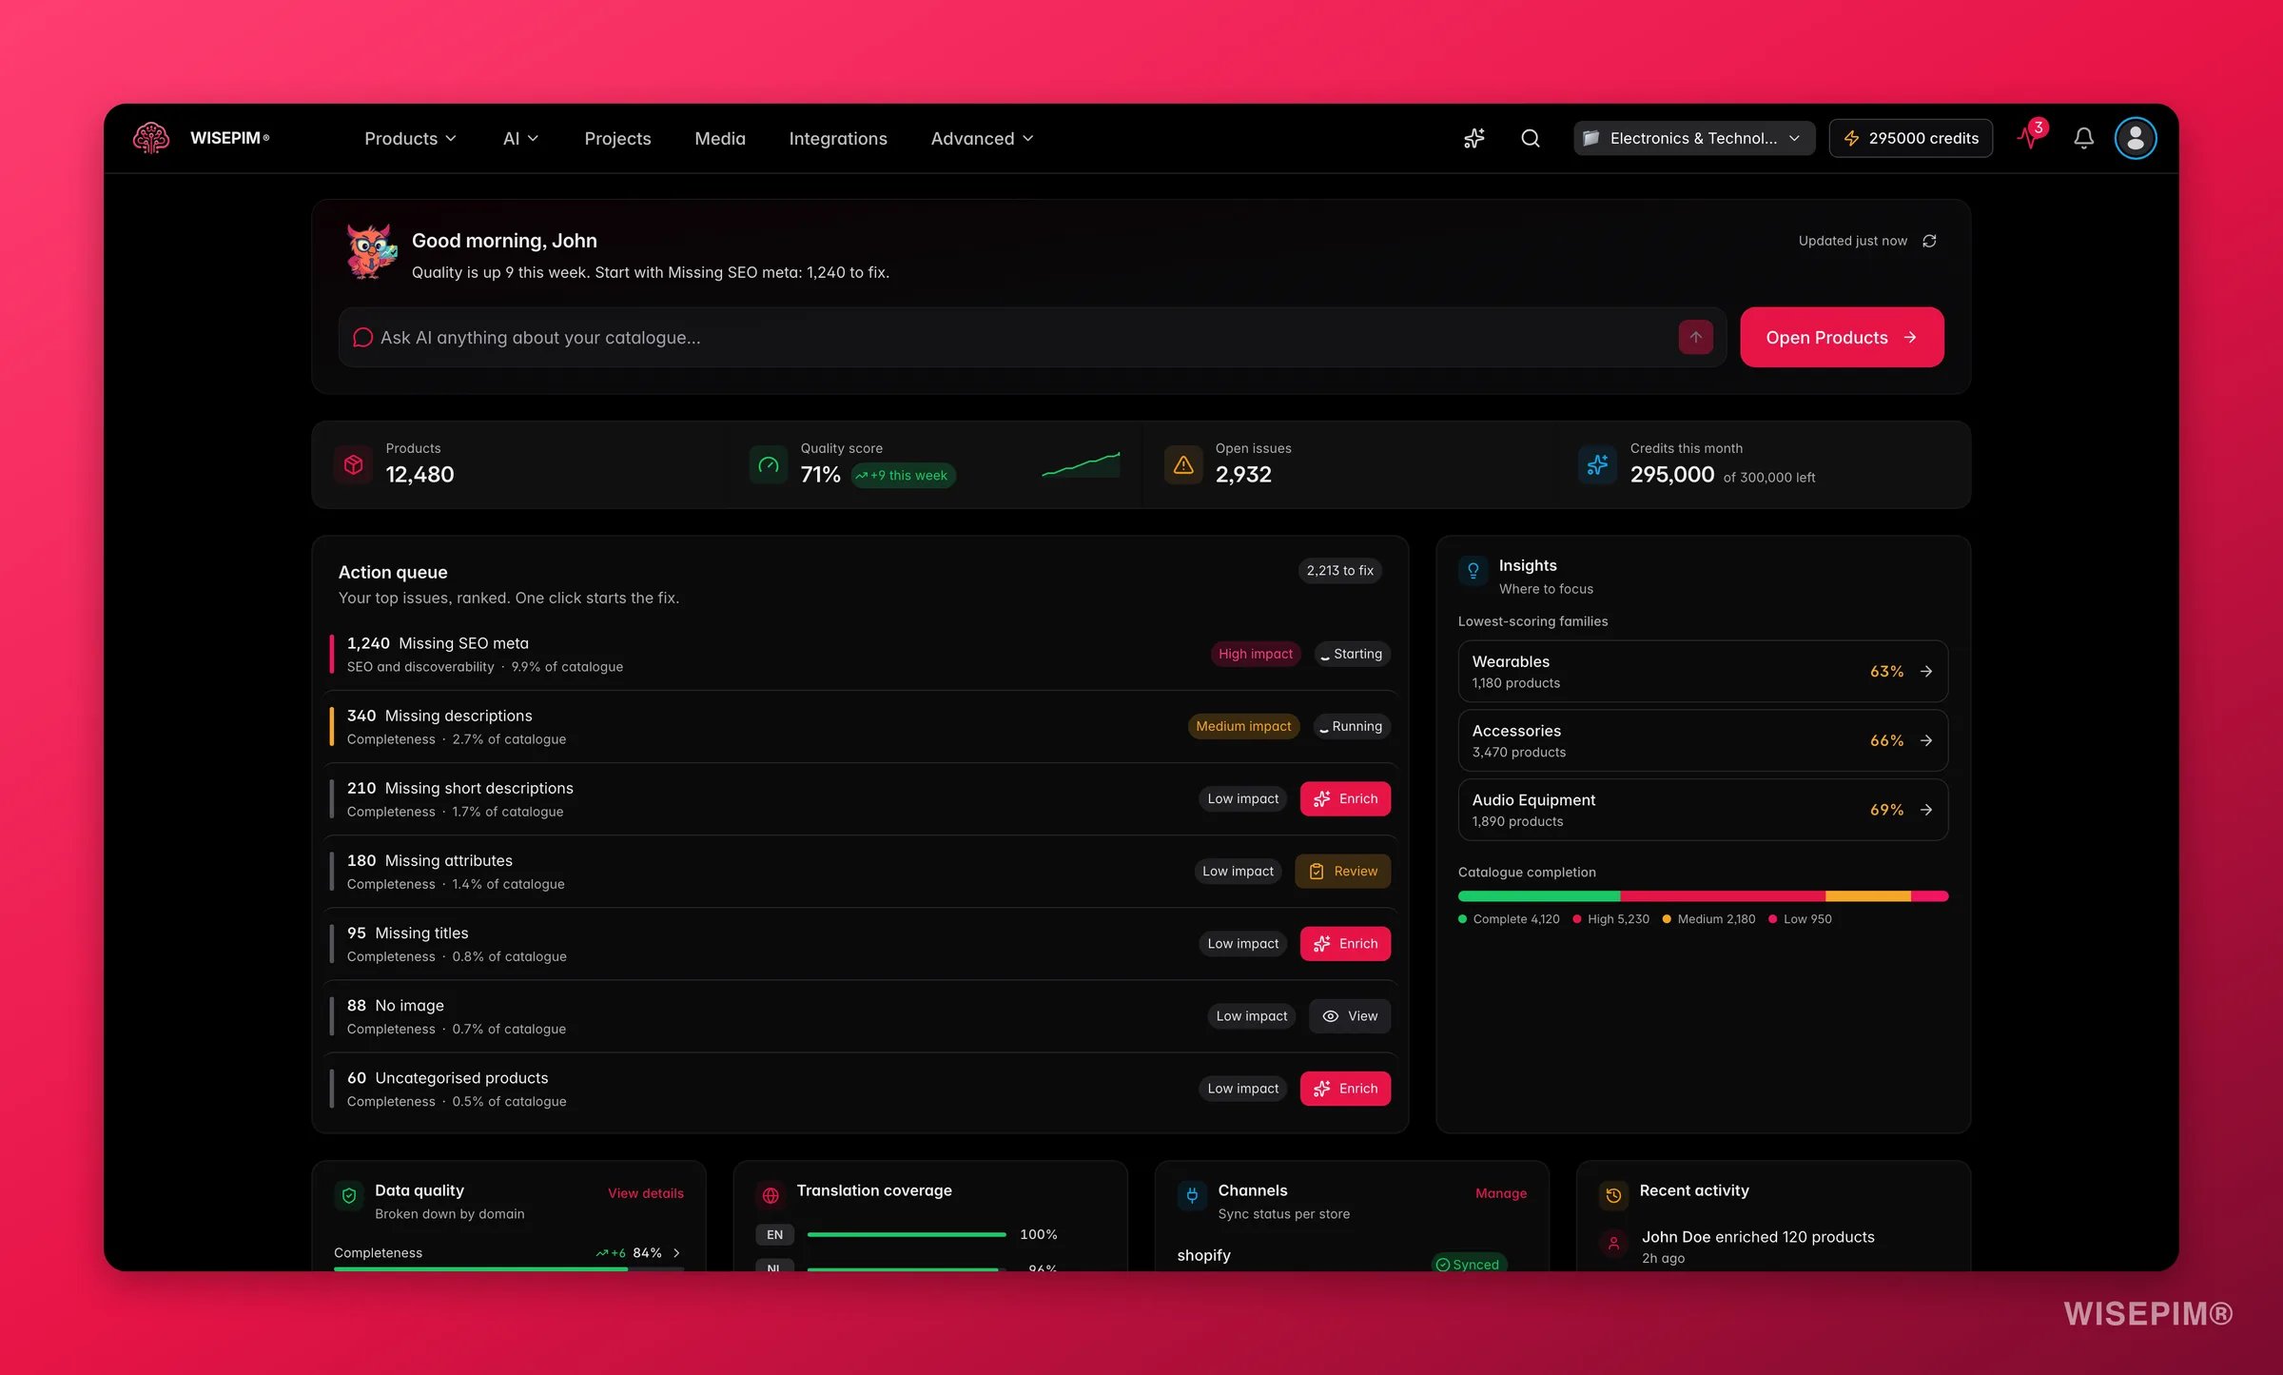Open the notifications bell

coord(2083,138)
